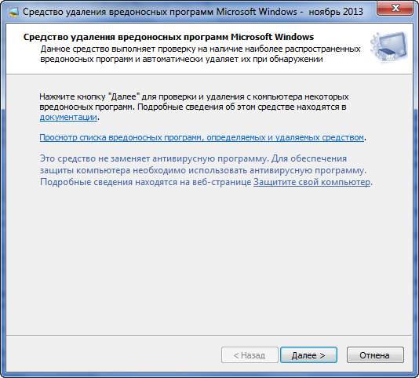Click the bold heading "Средство удаления вредоносных программ Microsoft Windows"
This screenshot has width=419, height=378.
click(169, 37)
